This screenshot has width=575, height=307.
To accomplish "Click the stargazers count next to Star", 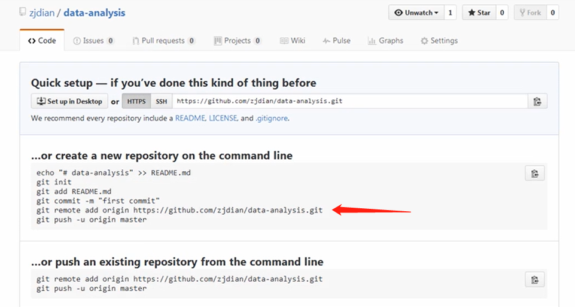I will tap(502, 13).
